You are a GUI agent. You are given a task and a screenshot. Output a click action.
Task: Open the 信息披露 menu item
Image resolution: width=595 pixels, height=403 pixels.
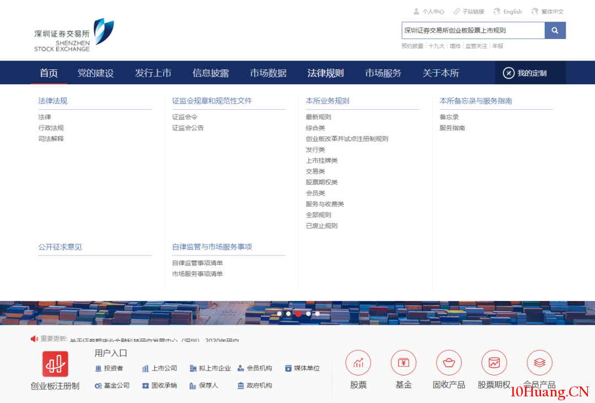click(x=211, y=72)
